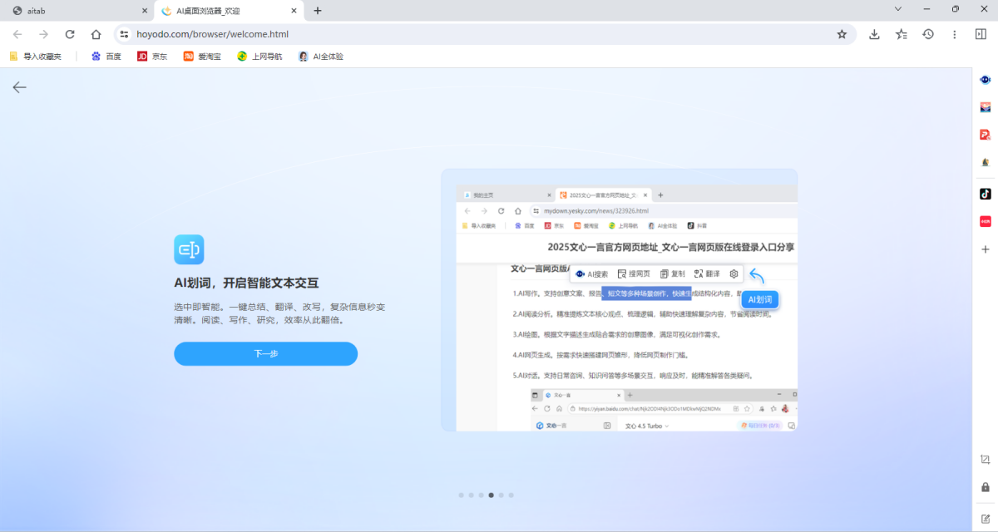998x532 pixels.
Task: Click the heading AI划词，开启智能文本交互
Action: [x=246, y=283]
